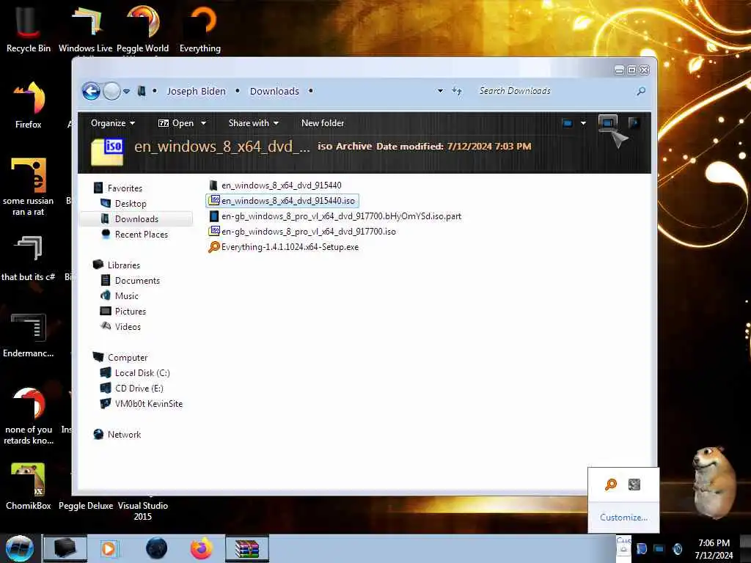Select VM0b0t KevinSite drive
Image resolution: width=751 pixels, height=563 pixels.
tap(148, 404)
